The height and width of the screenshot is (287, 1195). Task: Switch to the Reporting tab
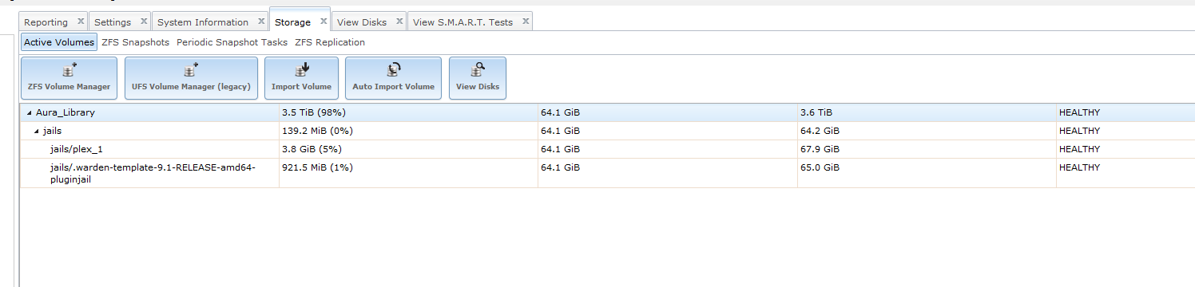tap(46, 22)
